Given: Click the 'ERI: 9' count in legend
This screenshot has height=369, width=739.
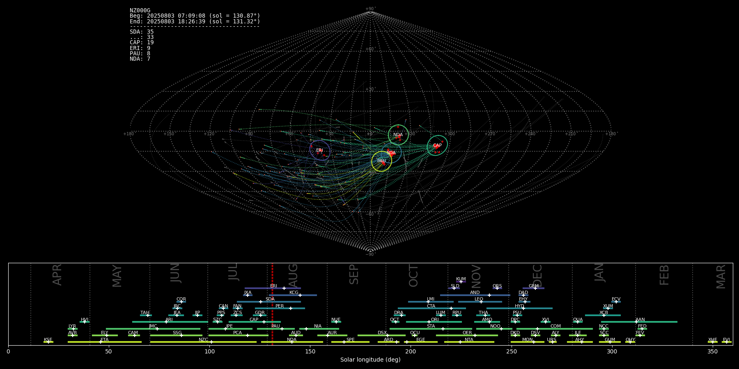Looking at the screenshot, I should tap(140, 48).
